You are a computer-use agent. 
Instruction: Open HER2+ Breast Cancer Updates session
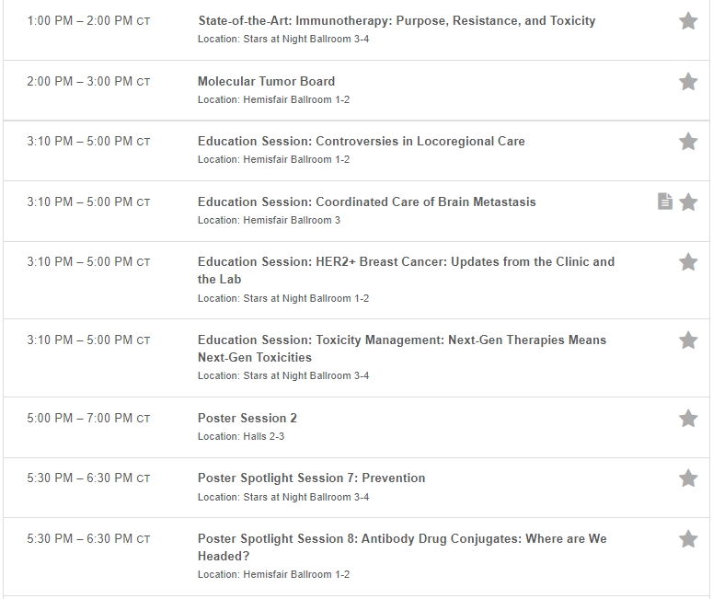[x=406, y=271]
